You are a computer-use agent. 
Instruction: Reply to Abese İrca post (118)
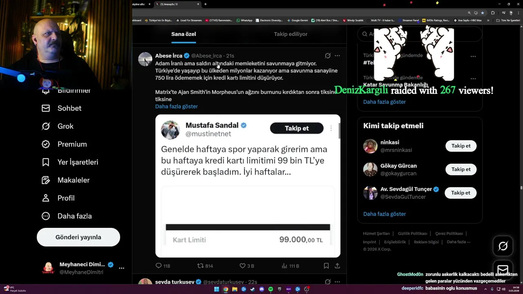tap(163, 266)
